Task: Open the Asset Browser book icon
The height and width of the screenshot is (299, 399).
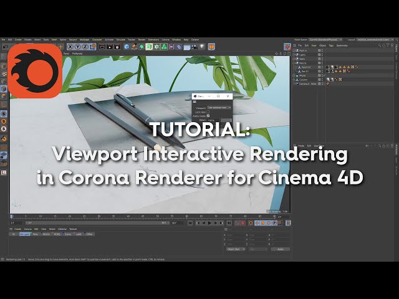Action: [x=211, y=47]
